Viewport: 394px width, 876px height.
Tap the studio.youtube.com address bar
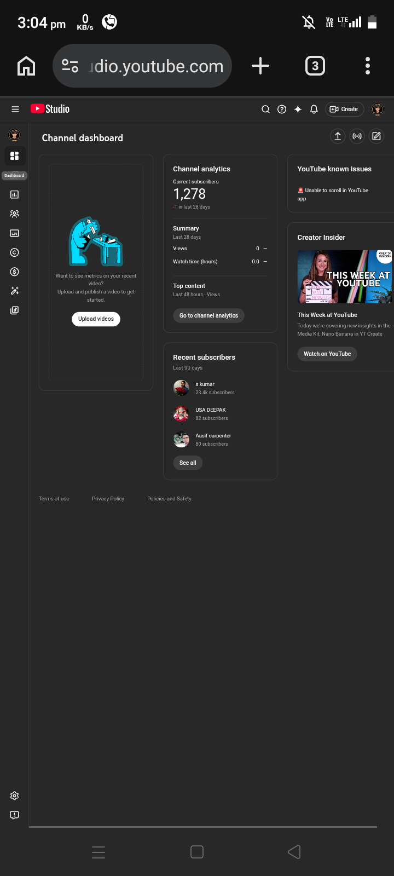142,66
